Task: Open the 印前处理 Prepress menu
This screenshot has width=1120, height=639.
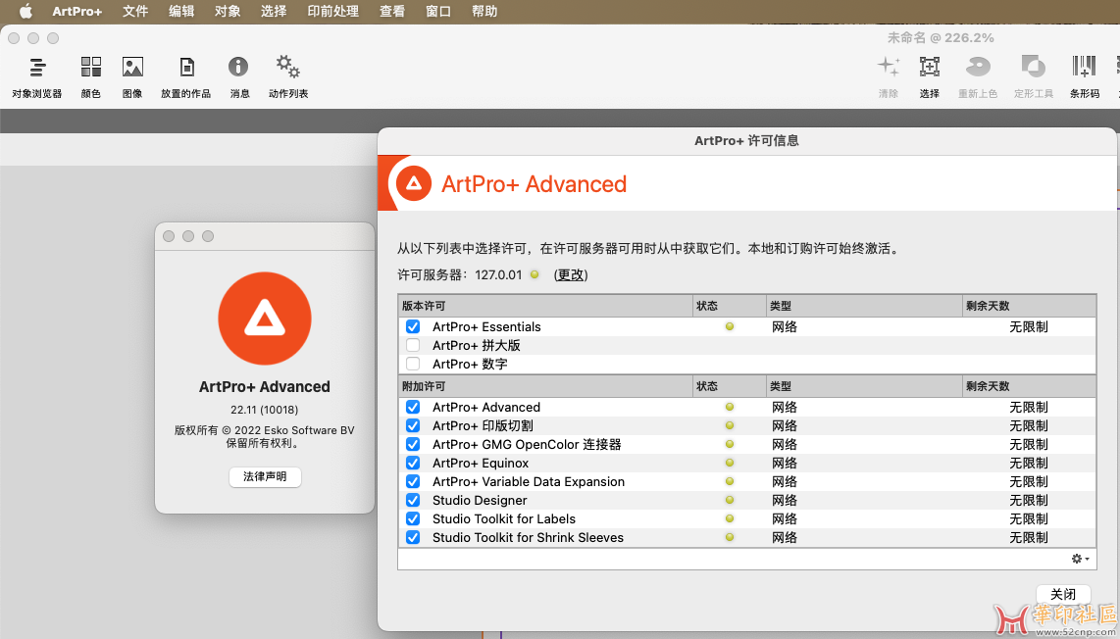Action: click(332, 12)
